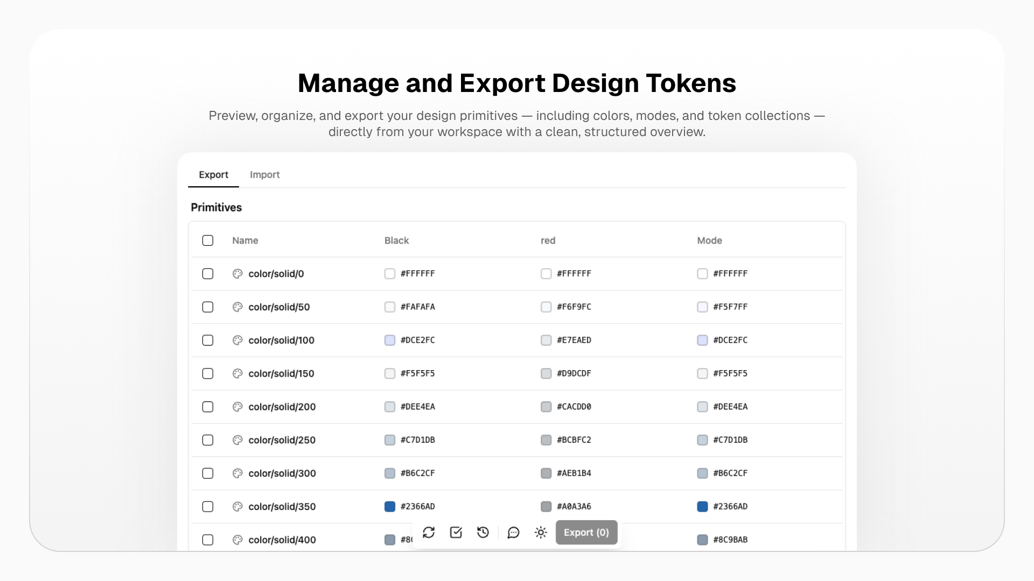Switch to the Export tab

pos(213,175)
